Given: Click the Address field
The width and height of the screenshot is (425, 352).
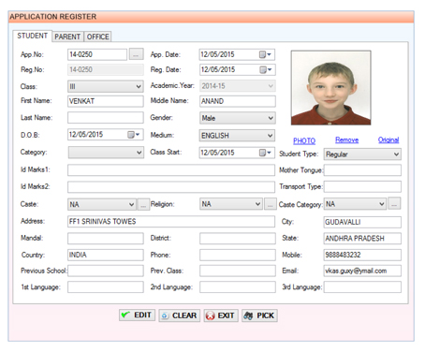Looking at the screenshot, I should pyautogui.click(x=171, y=222).
